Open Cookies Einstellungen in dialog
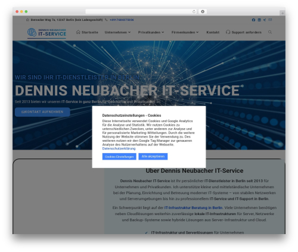This screenshot has height=252, width=298. [x=119, y=157]
